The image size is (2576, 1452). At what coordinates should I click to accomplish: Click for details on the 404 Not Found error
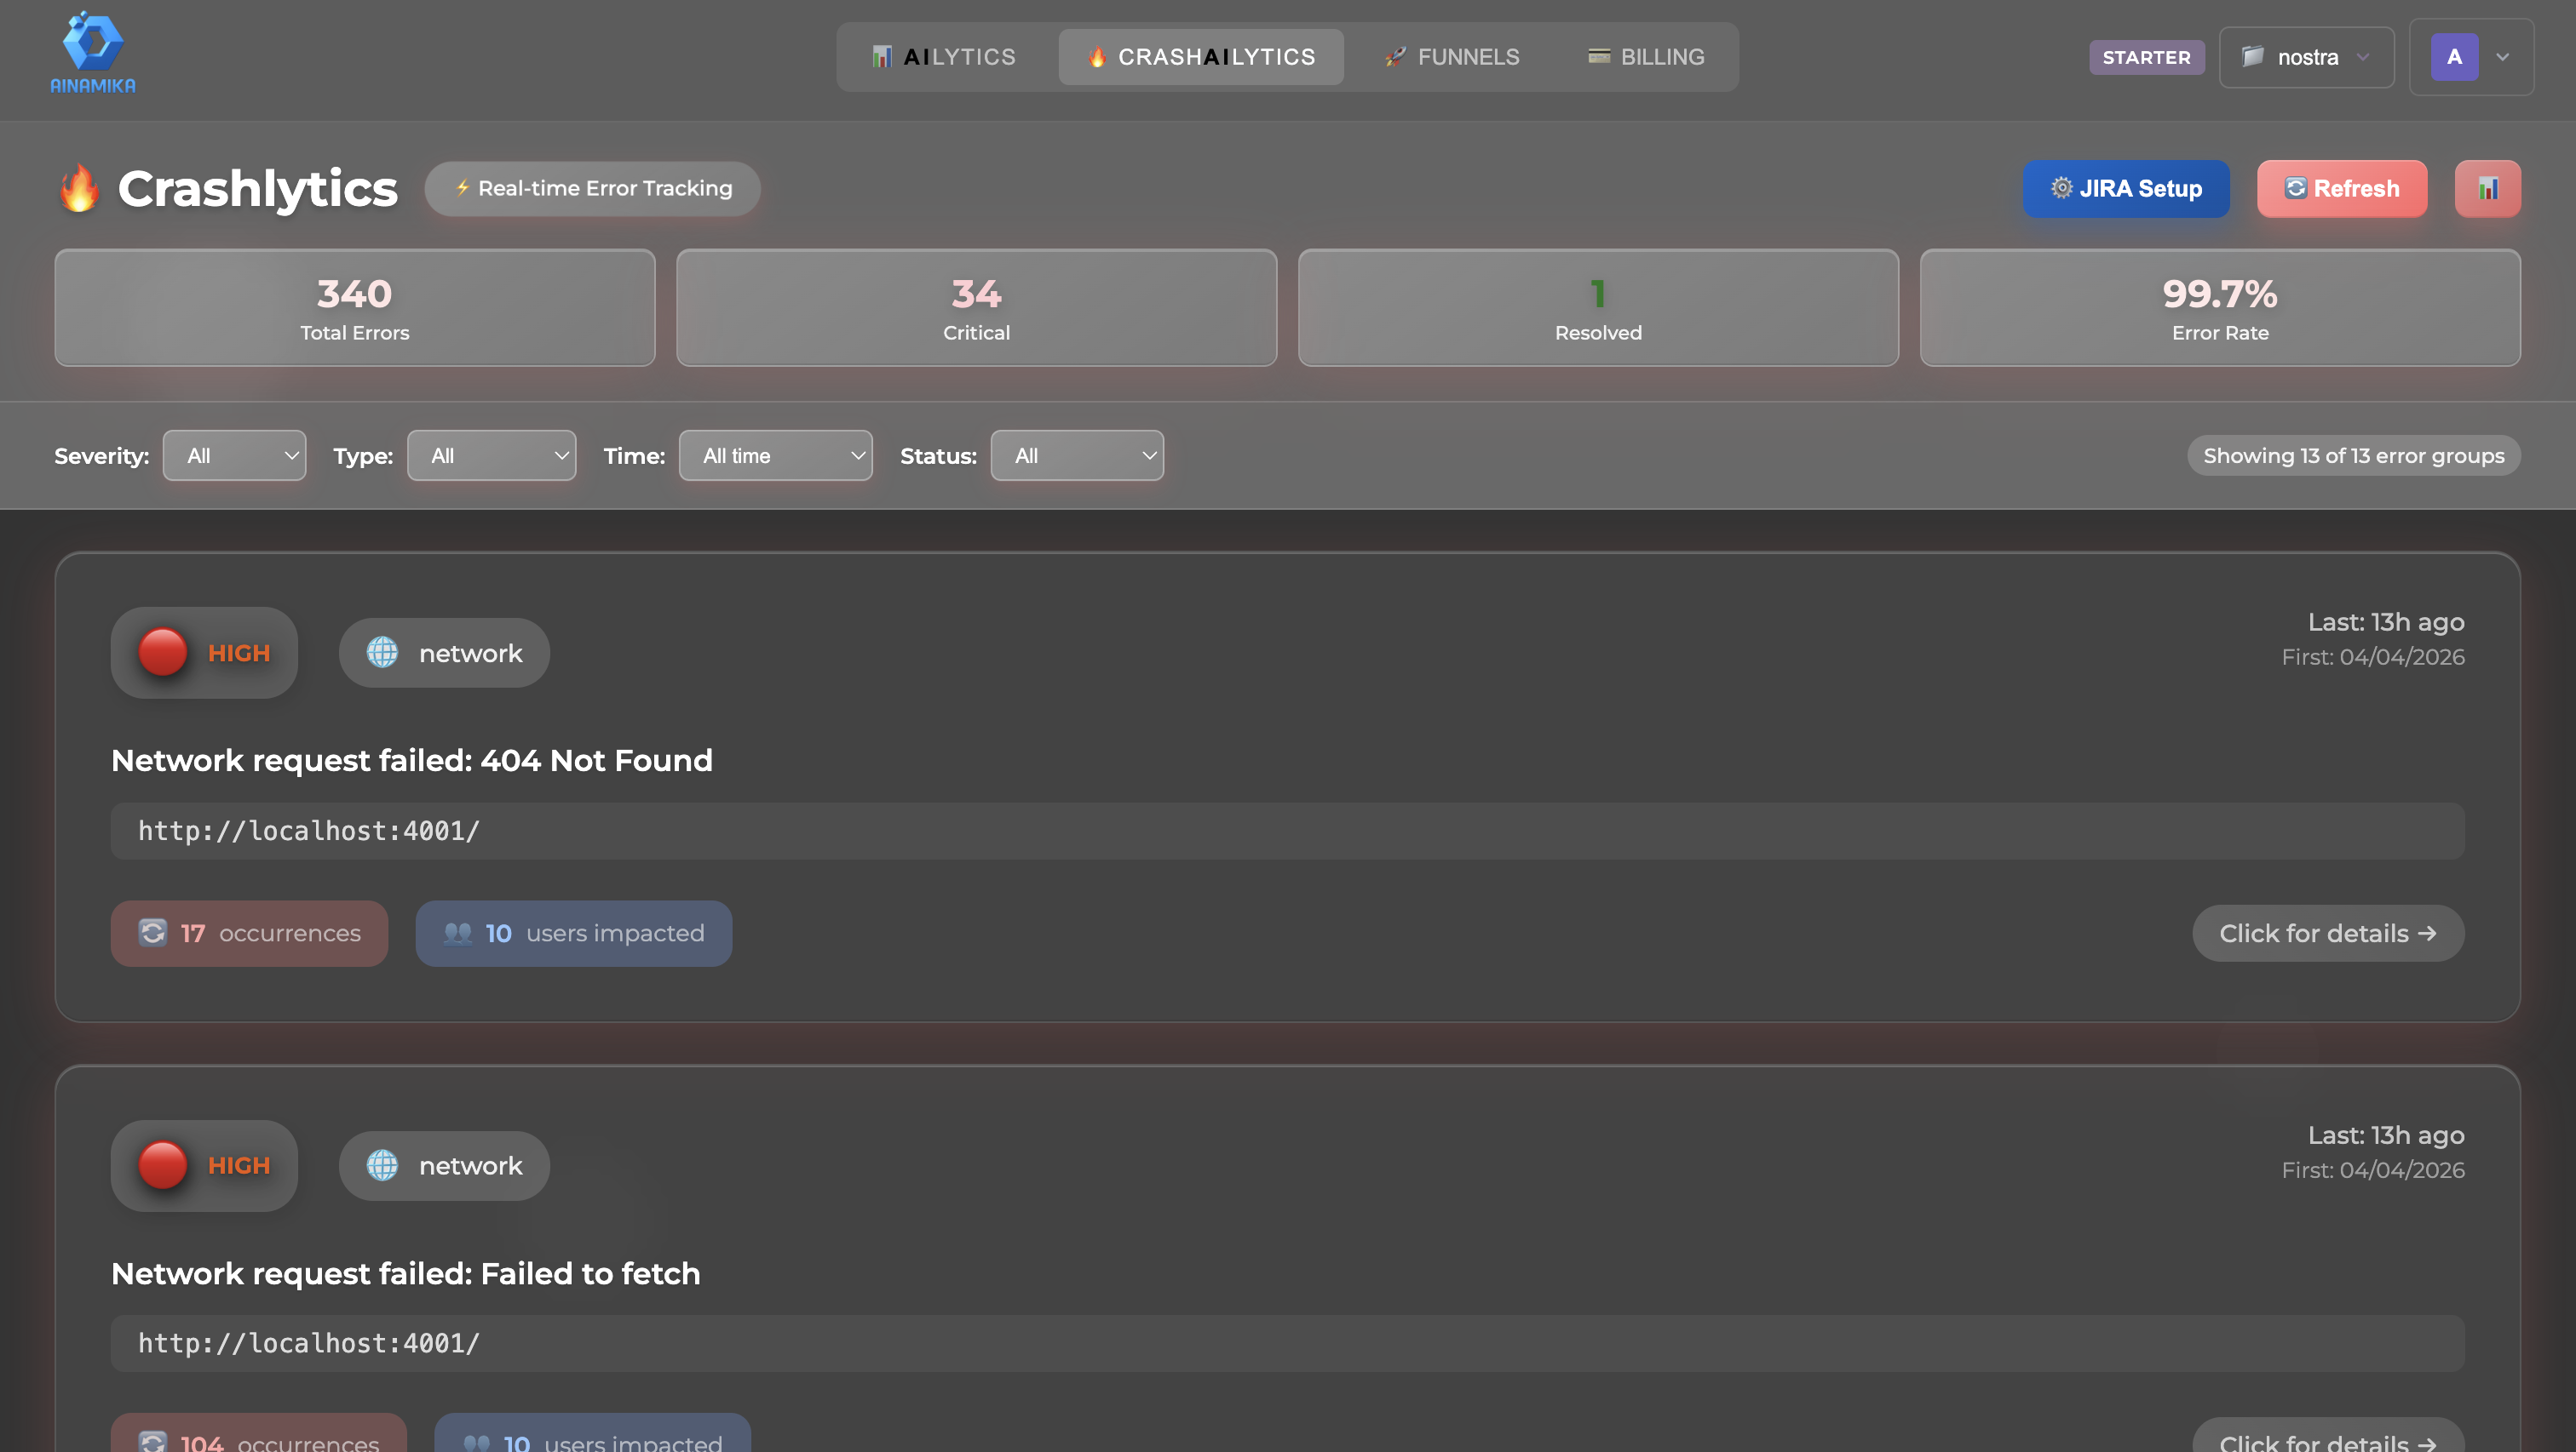pyautogui.click(x=2327, y=932)
